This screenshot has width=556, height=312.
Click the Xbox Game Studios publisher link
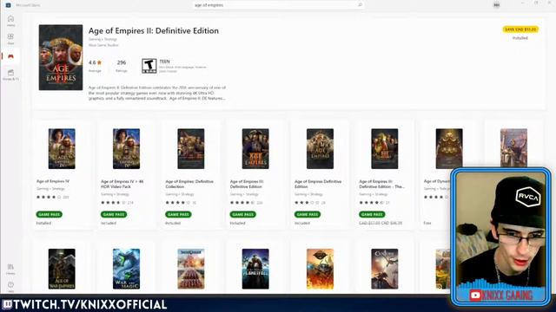[x=103, y=45]
